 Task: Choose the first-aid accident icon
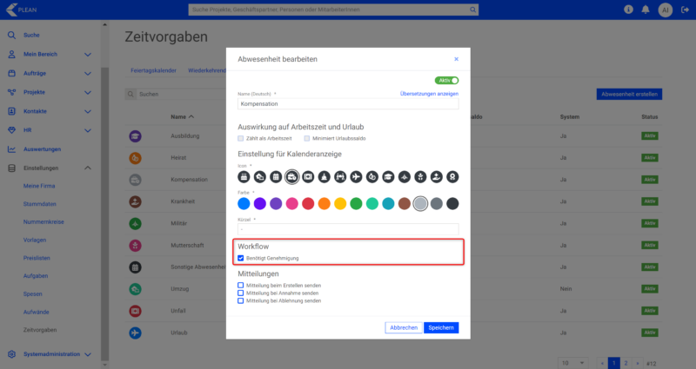point(308,177)
